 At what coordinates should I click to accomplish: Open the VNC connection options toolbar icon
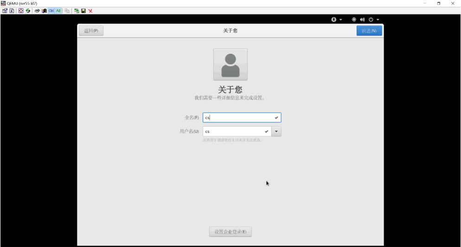[5, 11]
